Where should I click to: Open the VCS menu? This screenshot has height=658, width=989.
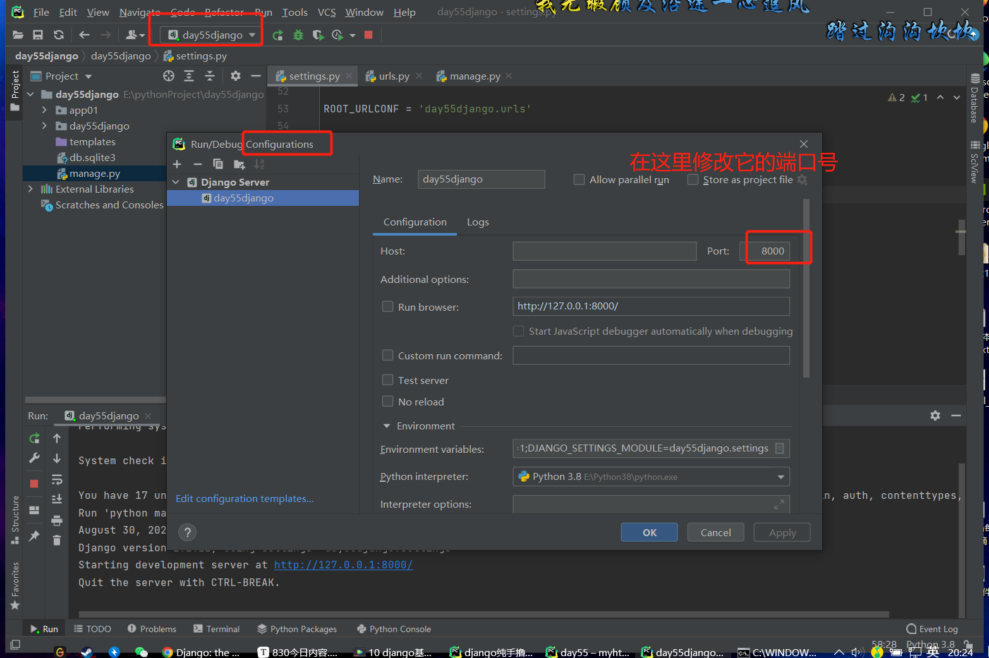click(x=327, y=12)
